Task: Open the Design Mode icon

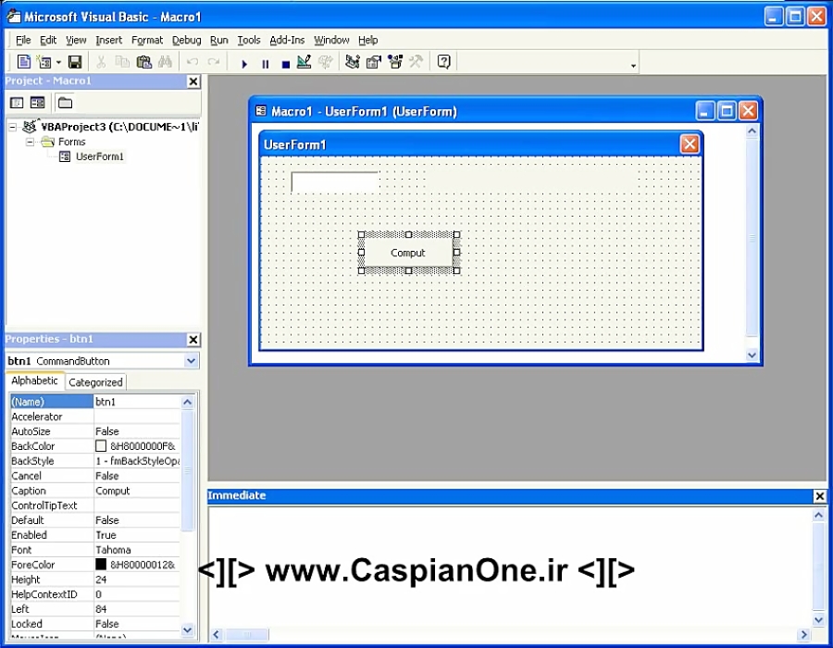Action: point(305,62)
